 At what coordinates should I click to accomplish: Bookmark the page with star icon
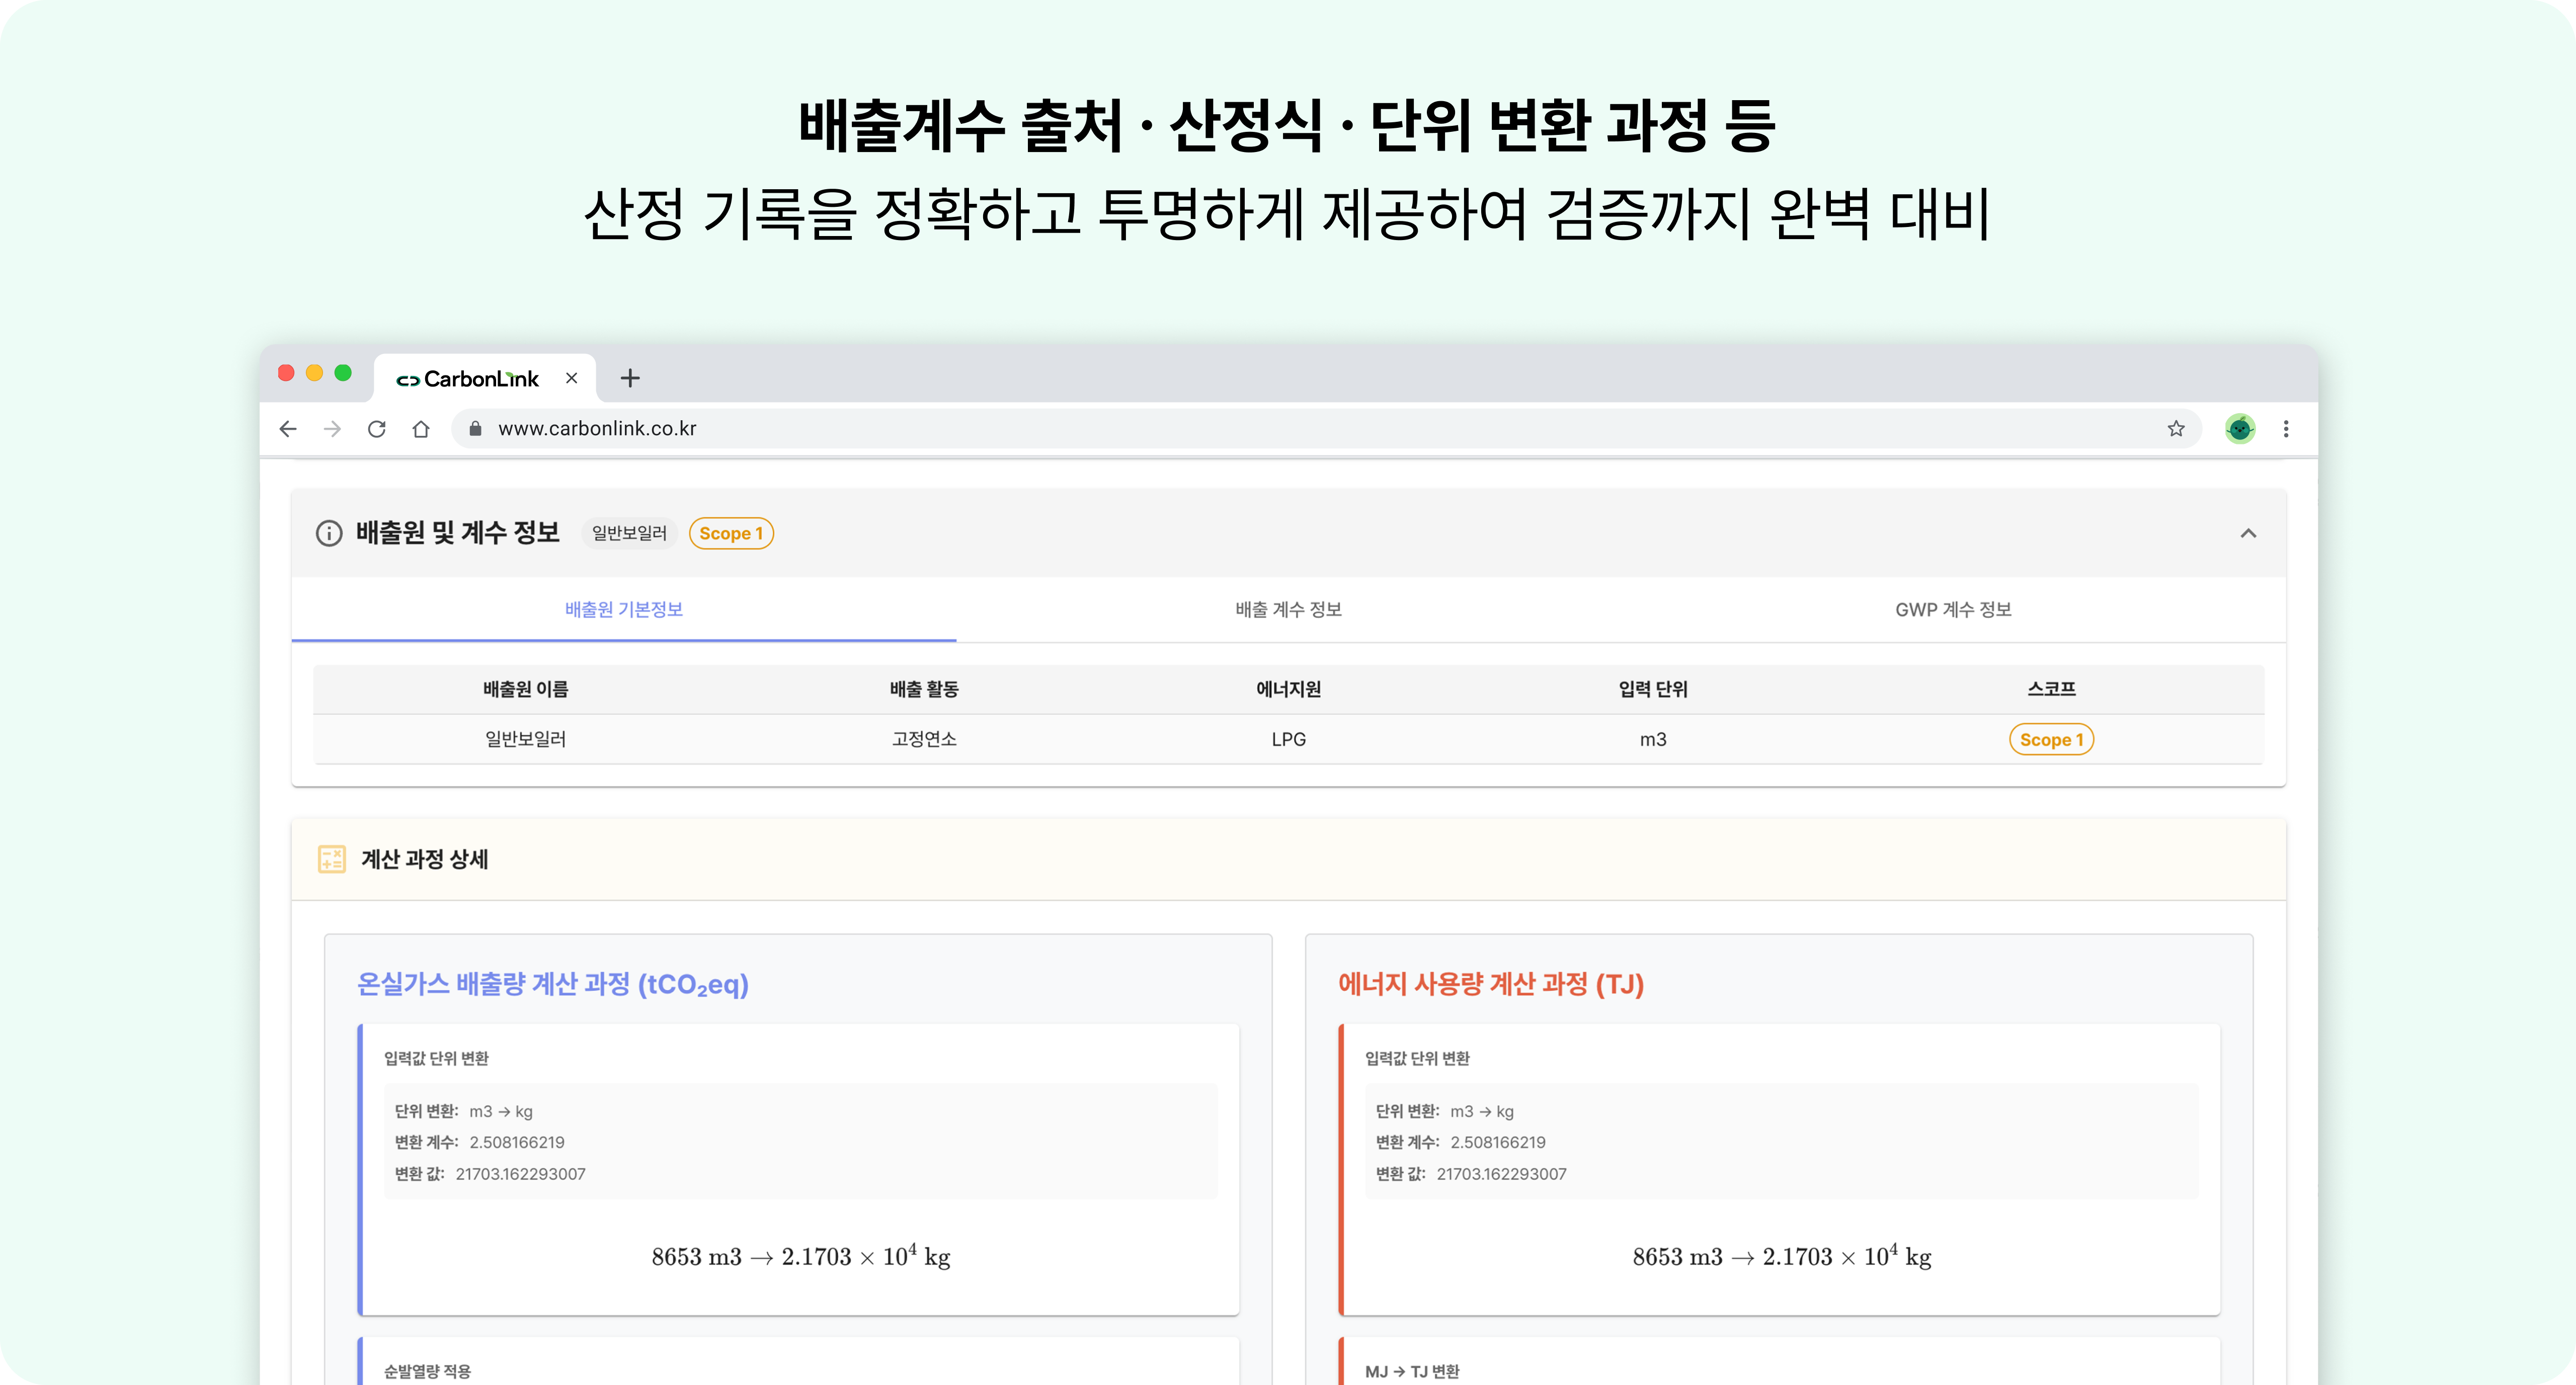tap(2176, 429)
